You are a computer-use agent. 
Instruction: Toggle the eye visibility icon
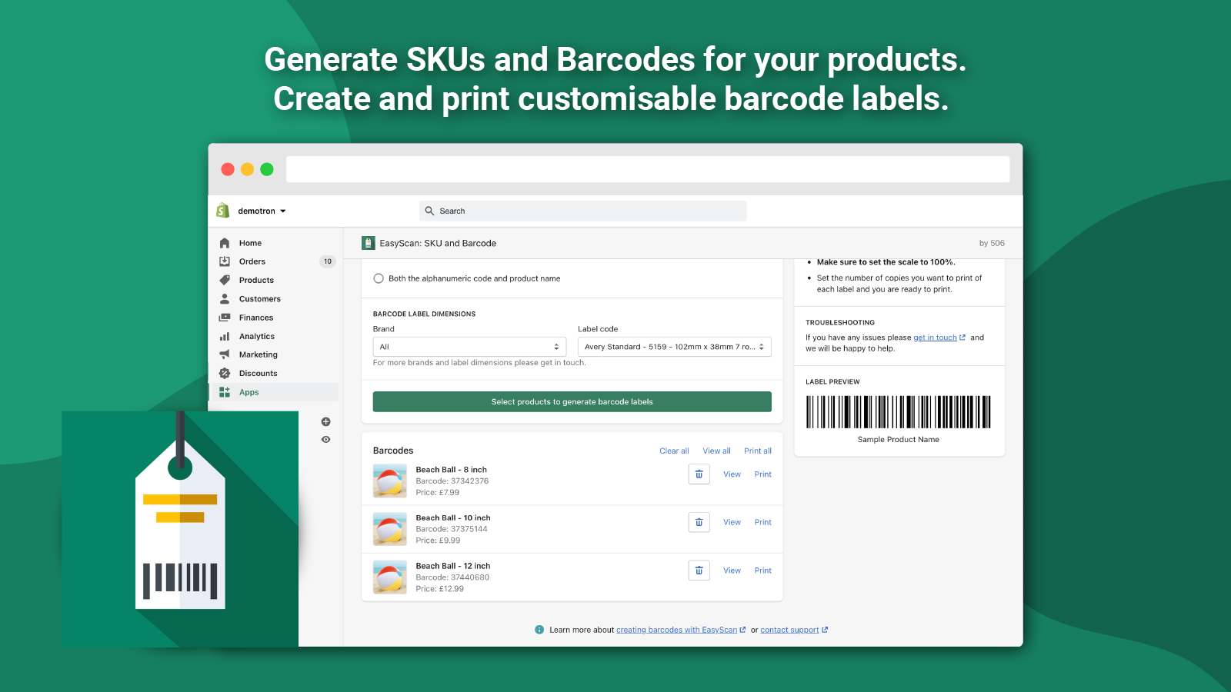pyautogui.click(x=325, y=439)
